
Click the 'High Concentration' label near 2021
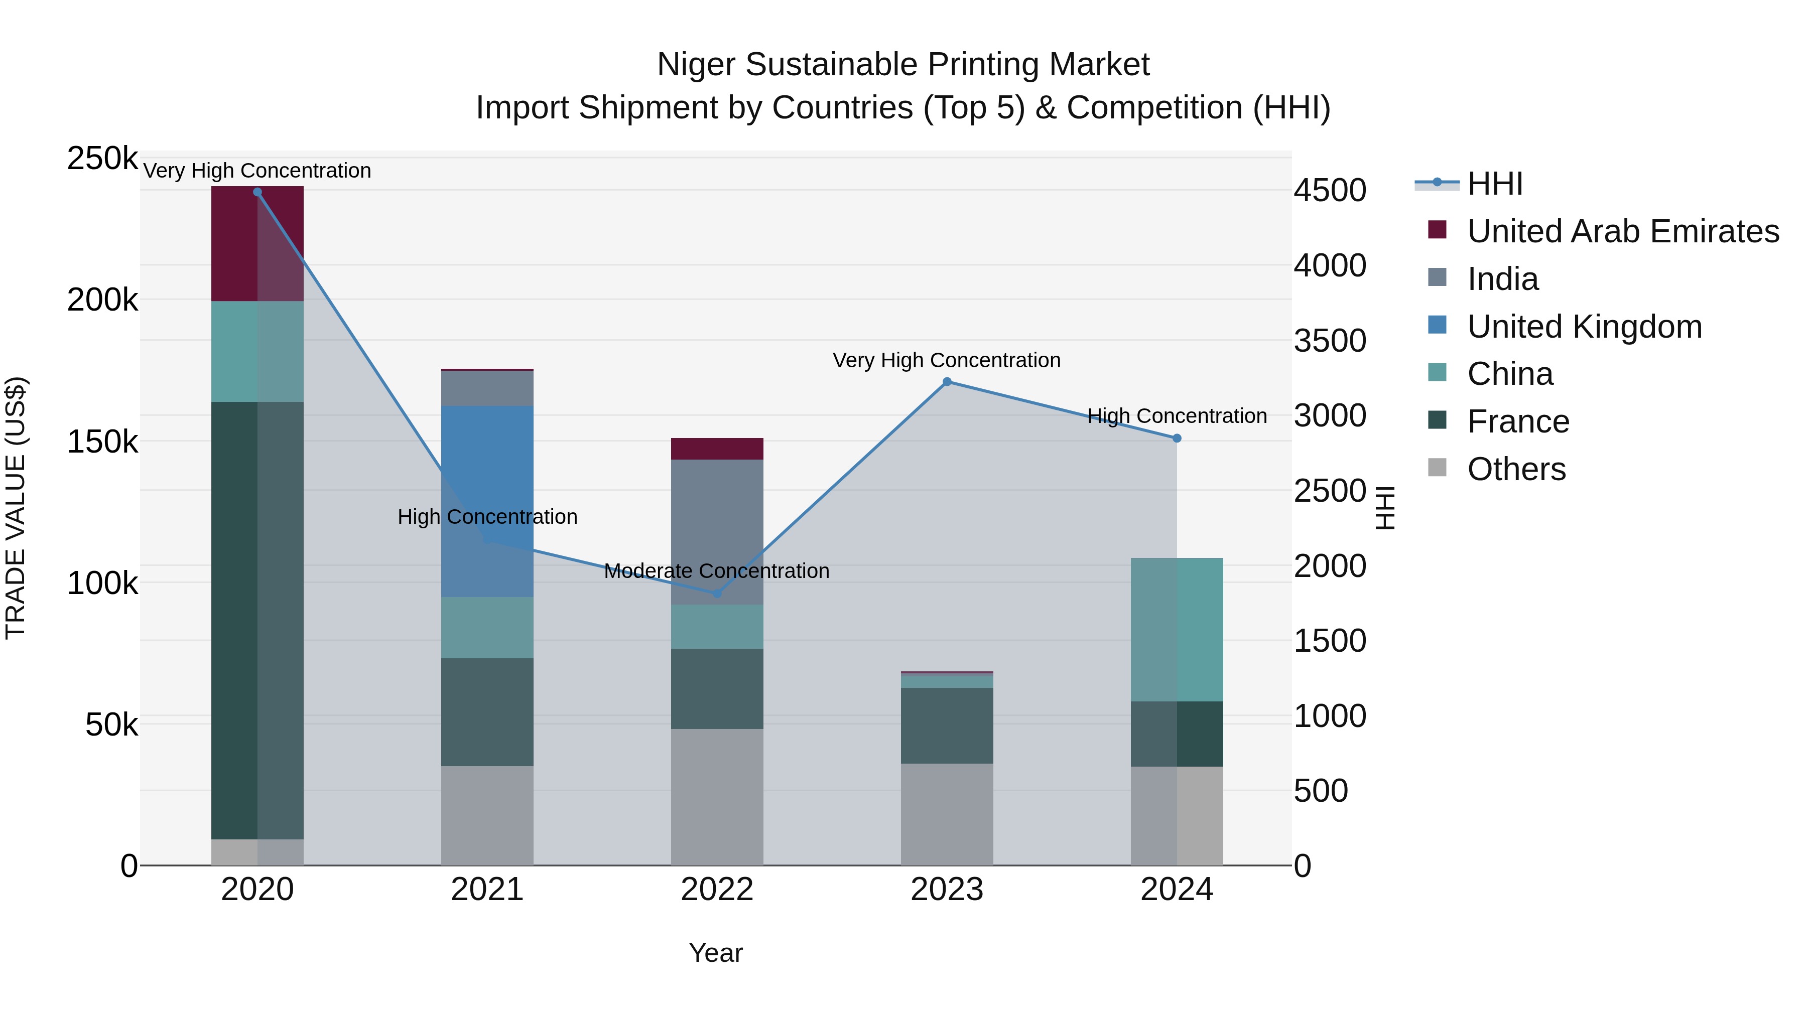tap(487, 517)
